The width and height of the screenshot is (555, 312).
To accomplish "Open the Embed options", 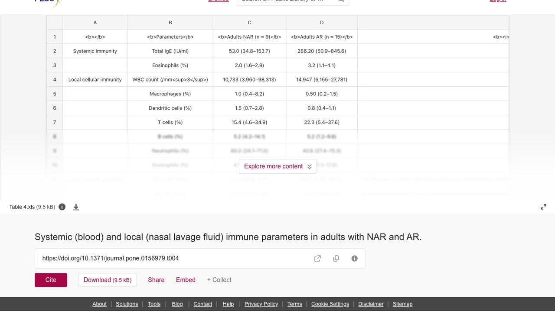I will tap(186, 280).
